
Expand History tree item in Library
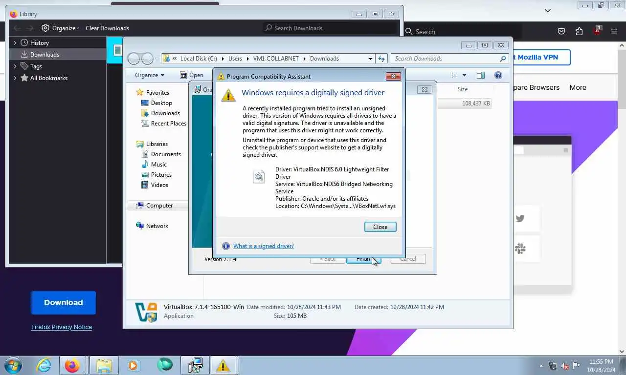(15, 43)
